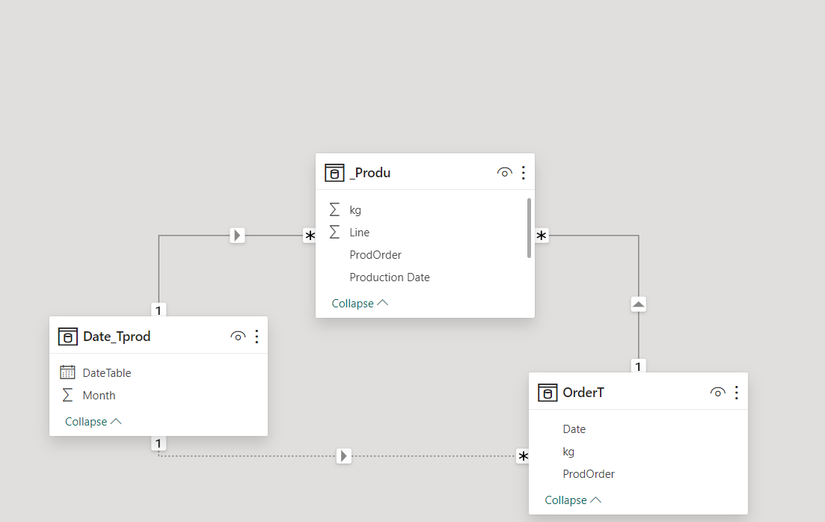The image size is (825, 522).
Task: Click the Date_Tprod table title
Action: 117,337
